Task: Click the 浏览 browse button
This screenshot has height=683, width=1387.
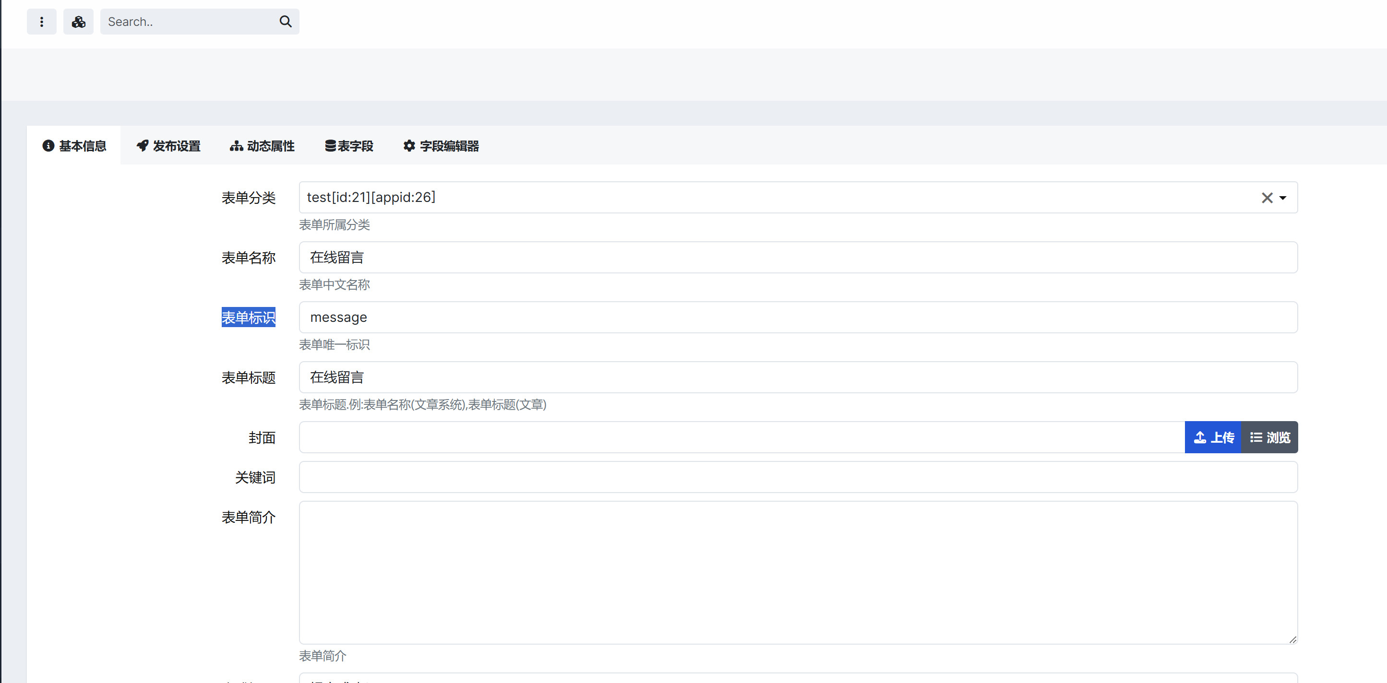Action: pyautogui.click(x=1269, y=437)
